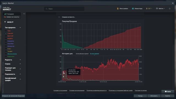Switch to Заявки на покупку tab
176x99 pixels.
(x=12, y=17)
